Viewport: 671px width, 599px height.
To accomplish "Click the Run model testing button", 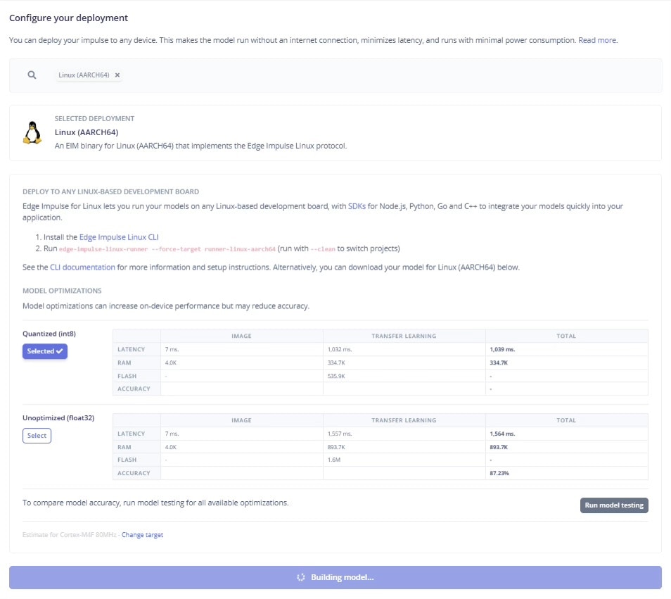I will click(613, 505).
